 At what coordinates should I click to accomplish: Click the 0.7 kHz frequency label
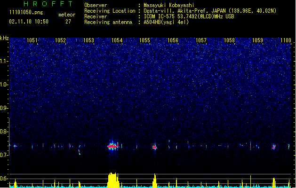[x=4, y=155]
